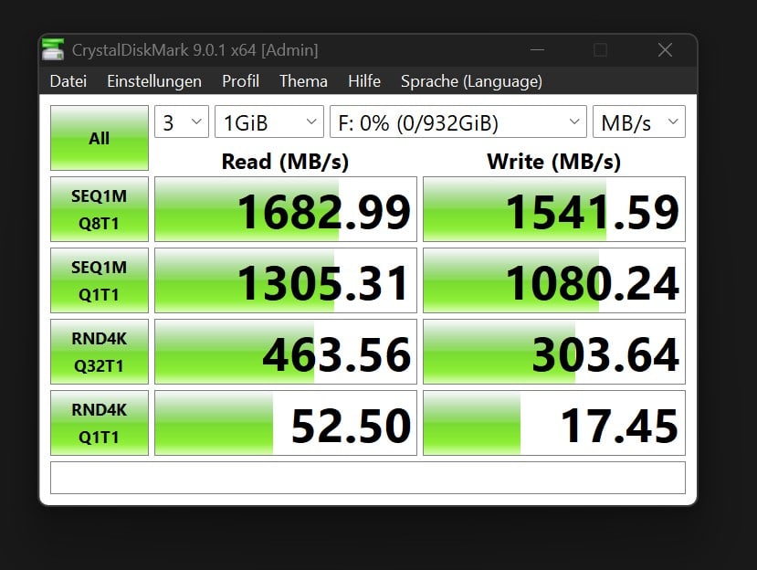Viewport: 757px width, 570px height.
Task: Open the Hilfe menu
Action: point(363,81)
